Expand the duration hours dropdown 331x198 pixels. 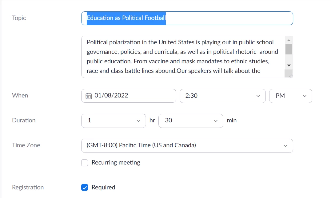click(x=113, y=121)
